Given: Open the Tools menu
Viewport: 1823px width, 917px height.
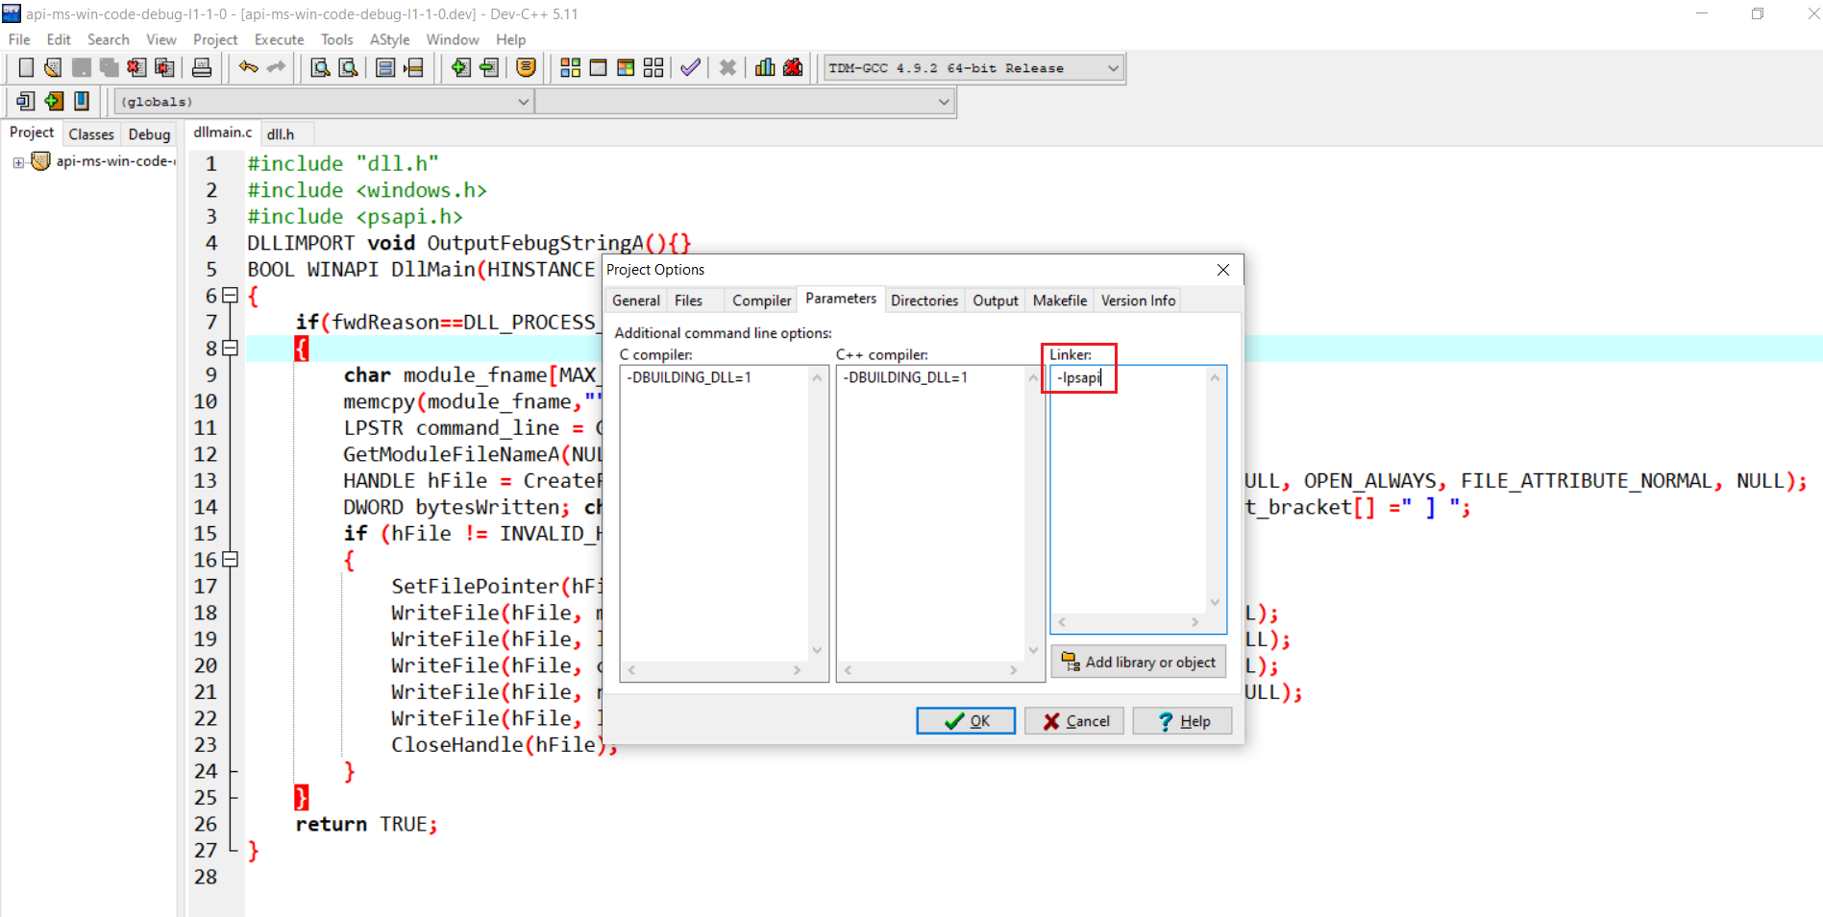Looking at the screenshot, I should coord(336,39).
